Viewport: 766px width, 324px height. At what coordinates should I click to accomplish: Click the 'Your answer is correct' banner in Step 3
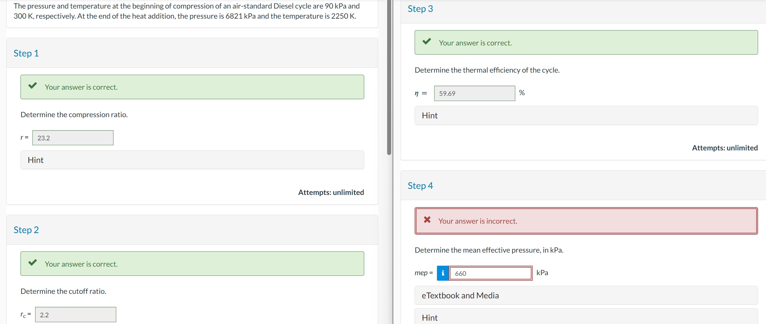tap(586, 42)
